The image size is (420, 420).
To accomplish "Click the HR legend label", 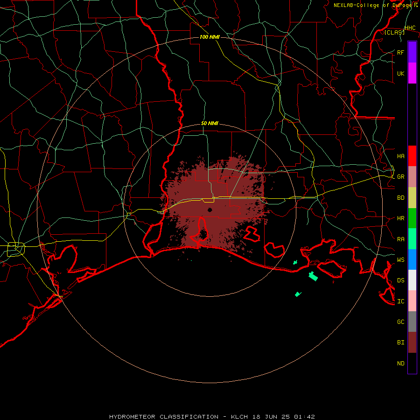I will pyautogui.click(x=400, y=218).
